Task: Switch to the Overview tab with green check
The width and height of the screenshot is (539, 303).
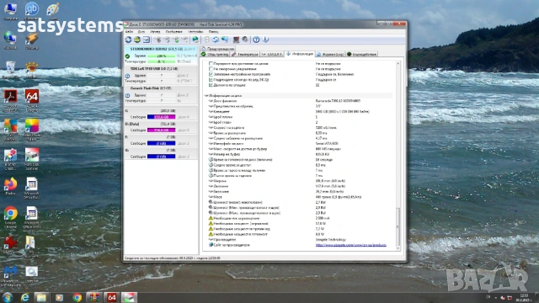Action: [x=216, y=54]
